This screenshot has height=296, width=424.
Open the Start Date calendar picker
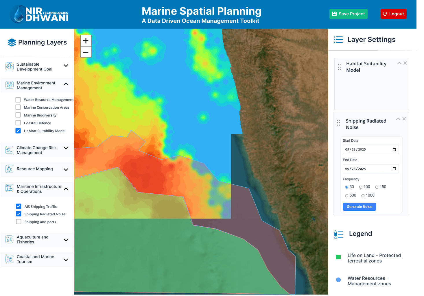pyautogui.click(x=394, y=149)
